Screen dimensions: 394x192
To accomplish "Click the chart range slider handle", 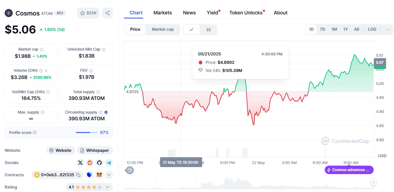I will tap(374, 182).
